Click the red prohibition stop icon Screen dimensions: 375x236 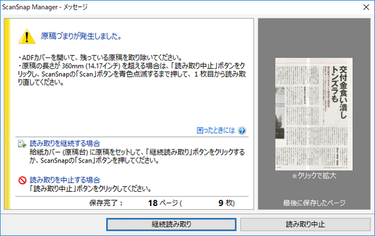tap(22, 180)
